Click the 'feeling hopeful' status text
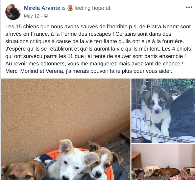The image size is (195, 180). (93, 8)
